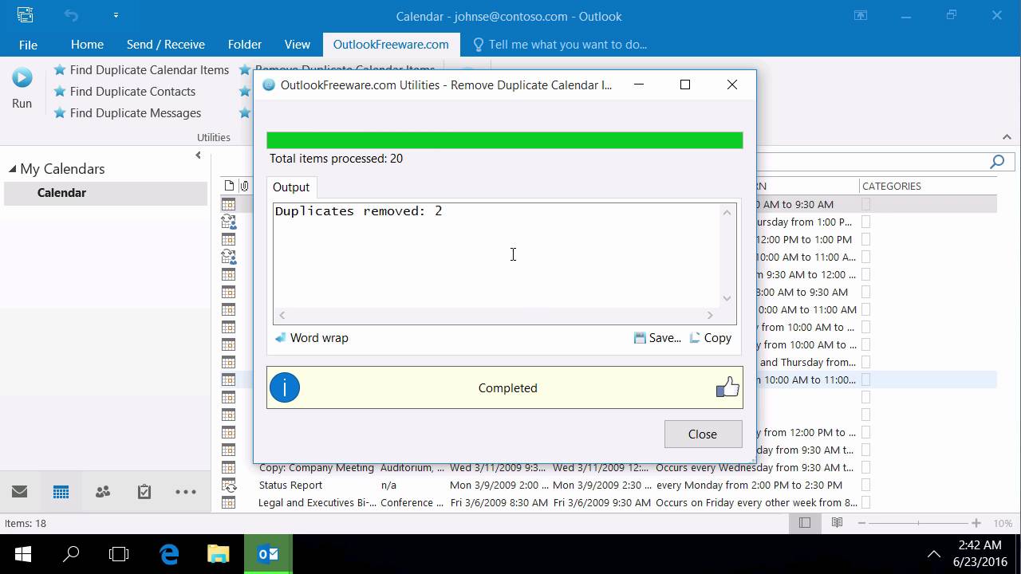This screenshot has height=574, width=1021.
Task: Click Find Duplicate Messages
Action: (x=127, y=113)
